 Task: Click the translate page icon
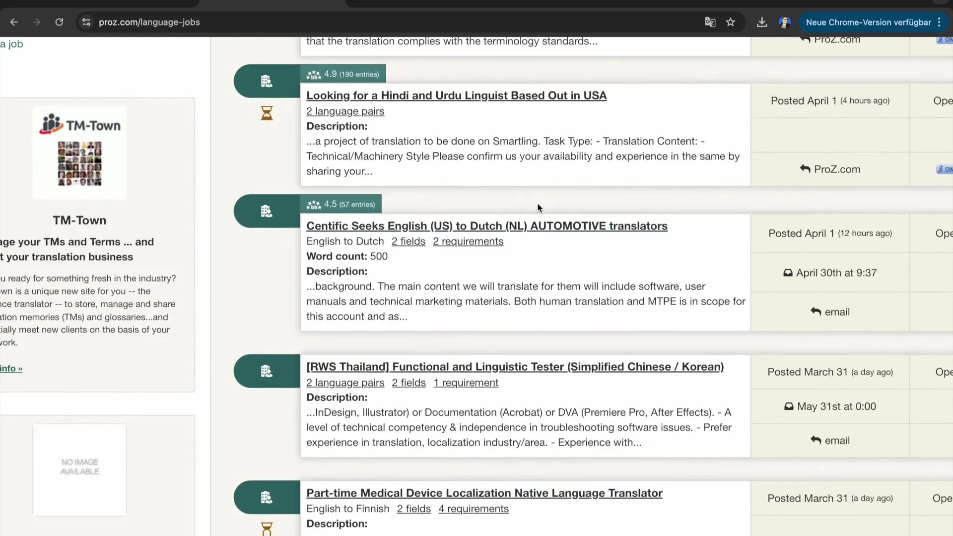(710, 22)
